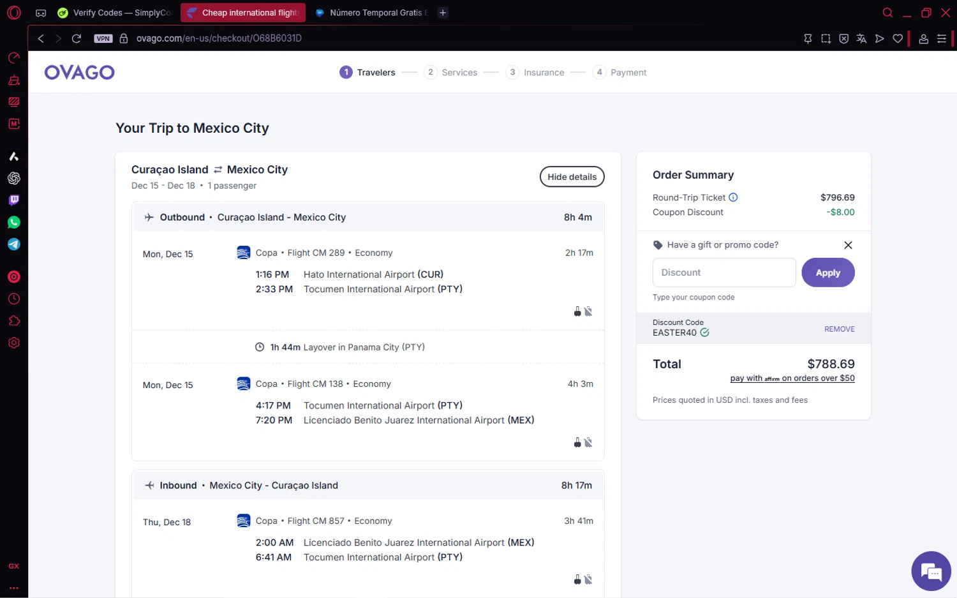
Task: Open the sidebar history clock icon
Action: tap(14, 299)
